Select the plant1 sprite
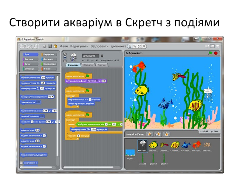 [x=143, y=159]
